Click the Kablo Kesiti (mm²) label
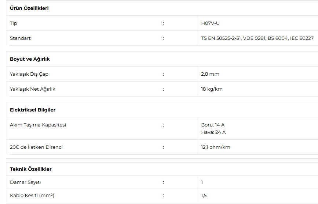Viewport: 318px width, 204px height. tap(32, 196)
